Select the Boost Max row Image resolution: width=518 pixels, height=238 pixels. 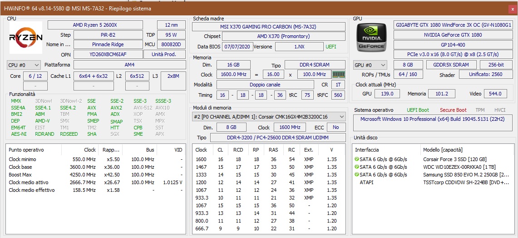[x=96, y=175]
